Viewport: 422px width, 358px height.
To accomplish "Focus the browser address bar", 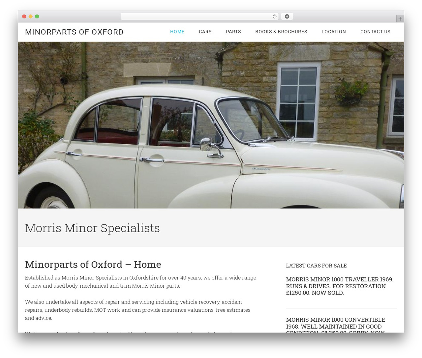I will 199,17.
